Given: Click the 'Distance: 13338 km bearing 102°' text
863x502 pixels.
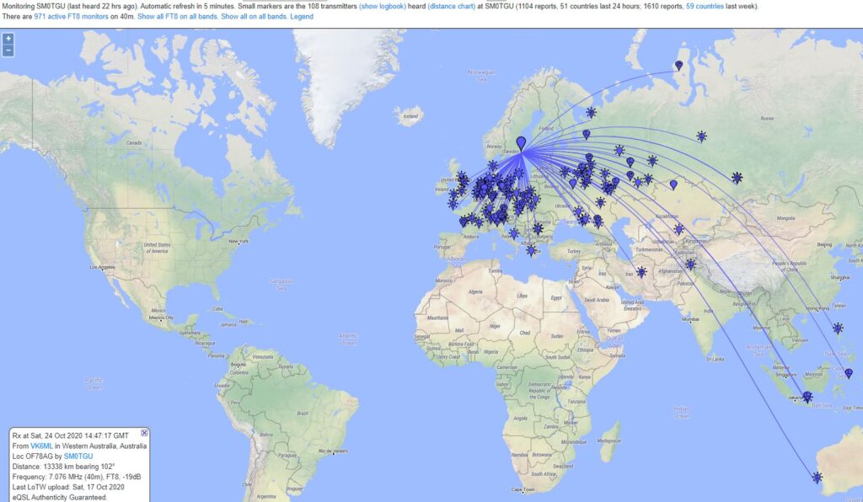Looking at the screenshot, I should click(x=63, y=467).
